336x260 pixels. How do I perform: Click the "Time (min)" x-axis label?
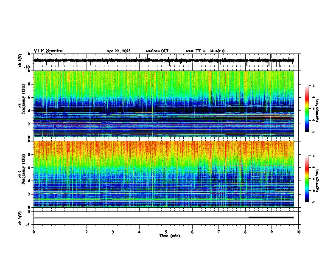click(170, 236)
